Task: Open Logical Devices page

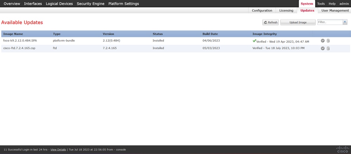Action: click(x=59, y=4)
